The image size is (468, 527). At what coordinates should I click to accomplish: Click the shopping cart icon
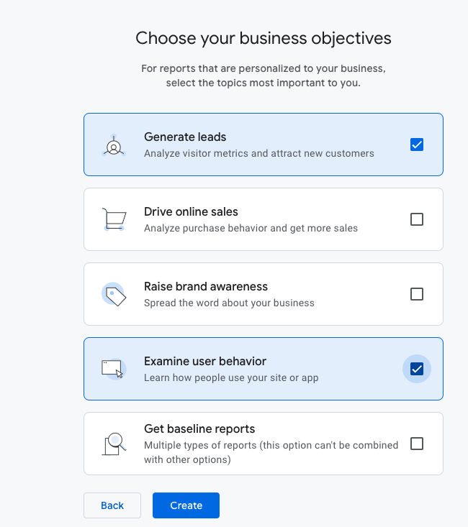pos(114,219)
